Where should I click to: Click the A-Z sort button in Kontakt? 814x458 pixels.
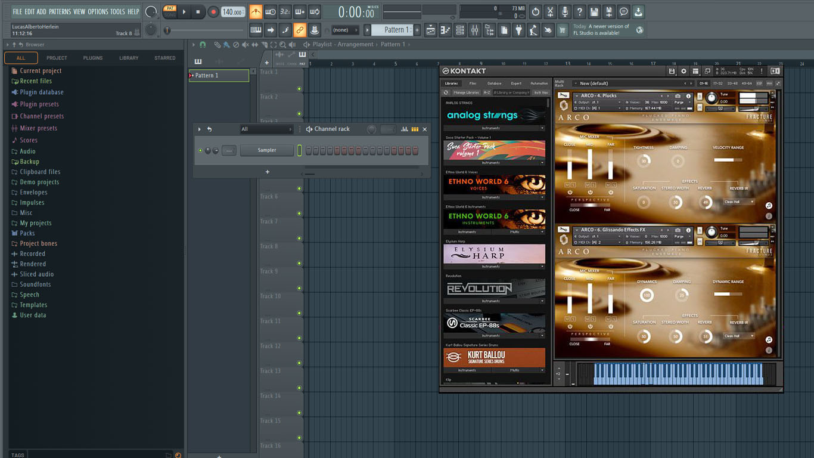point(487,92)
